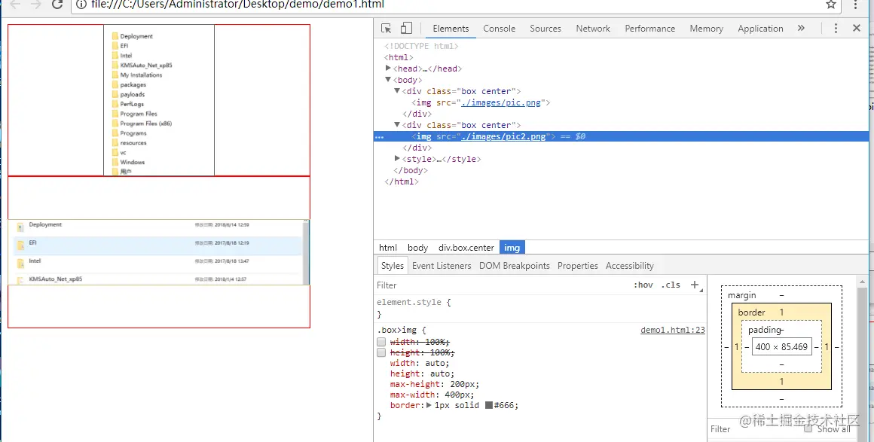Toggle the :hov element state button
Viewport: 874px width, 442px height.
point(643,285)
